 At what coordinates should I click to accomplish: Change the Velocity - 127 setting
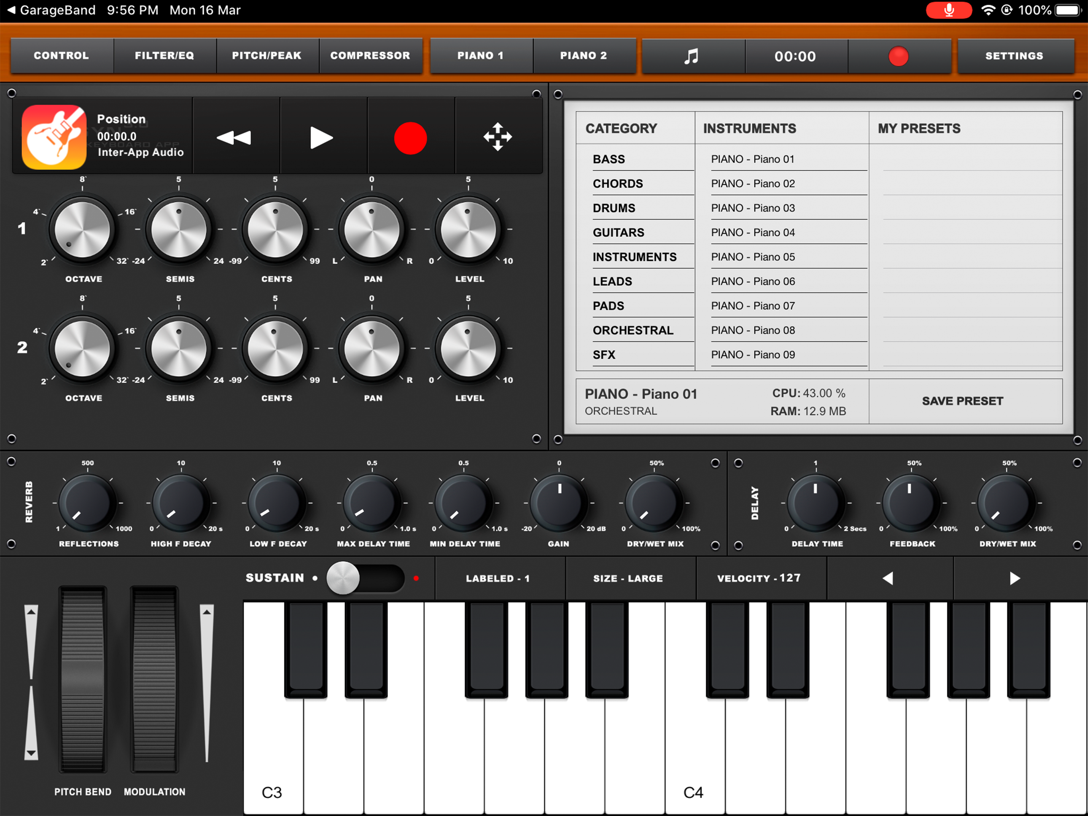[x=758, y=578]
